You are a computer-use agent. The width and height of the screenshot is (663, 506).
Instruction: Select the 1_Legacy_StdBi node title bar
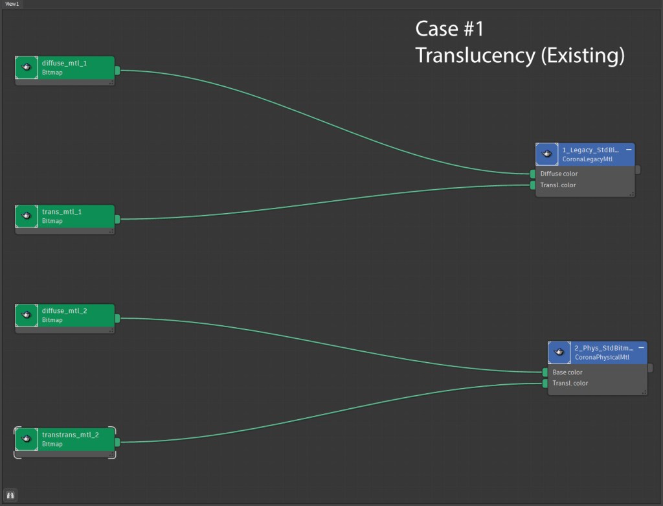coord(586,150)
